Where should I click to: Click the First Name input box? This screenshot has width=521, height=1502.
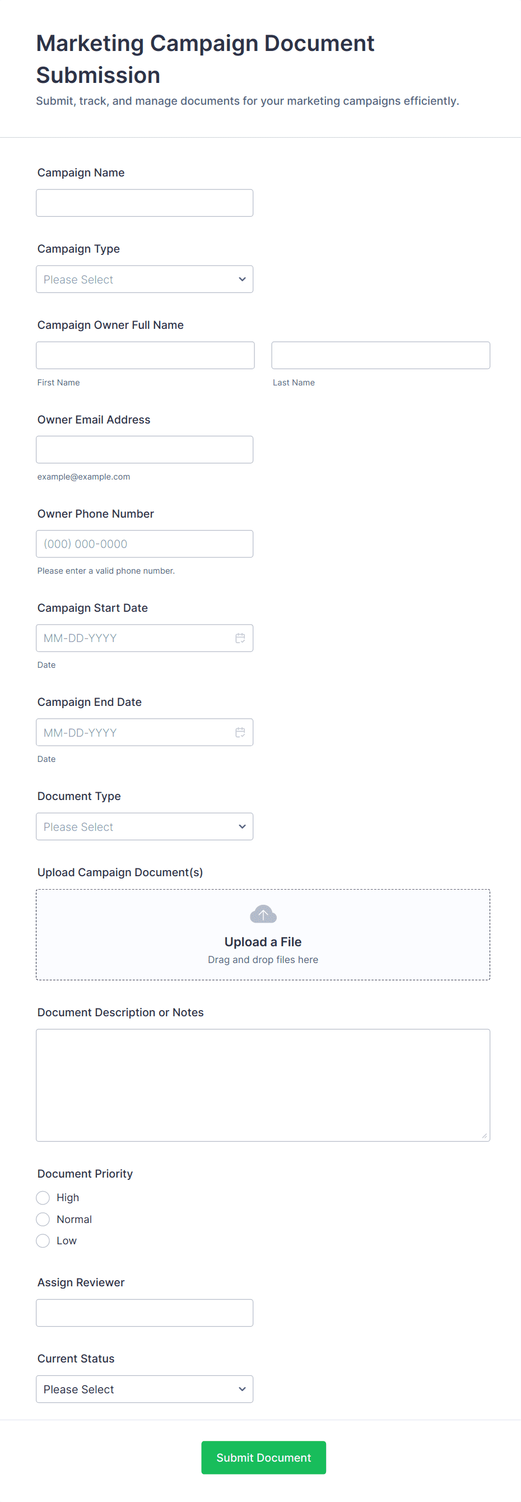click(x=145, y=355)
